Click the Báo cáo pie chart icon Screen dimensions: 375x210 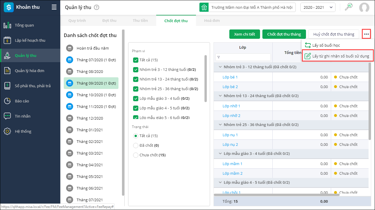[7, 101]
